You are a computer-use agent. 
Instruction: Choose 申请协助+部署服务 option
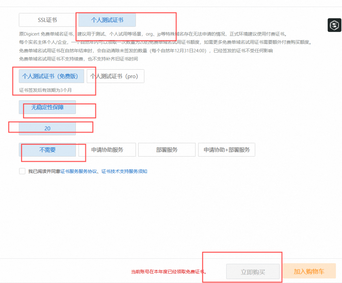[226, 150]
